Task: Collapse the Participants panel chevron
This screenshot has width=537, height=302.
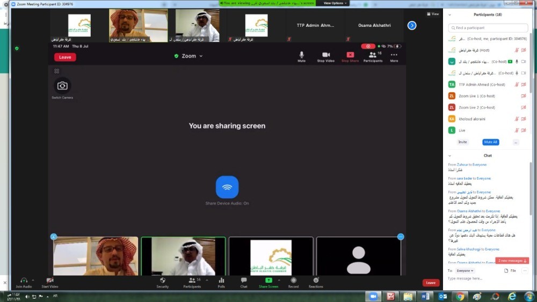Action: 450,15
